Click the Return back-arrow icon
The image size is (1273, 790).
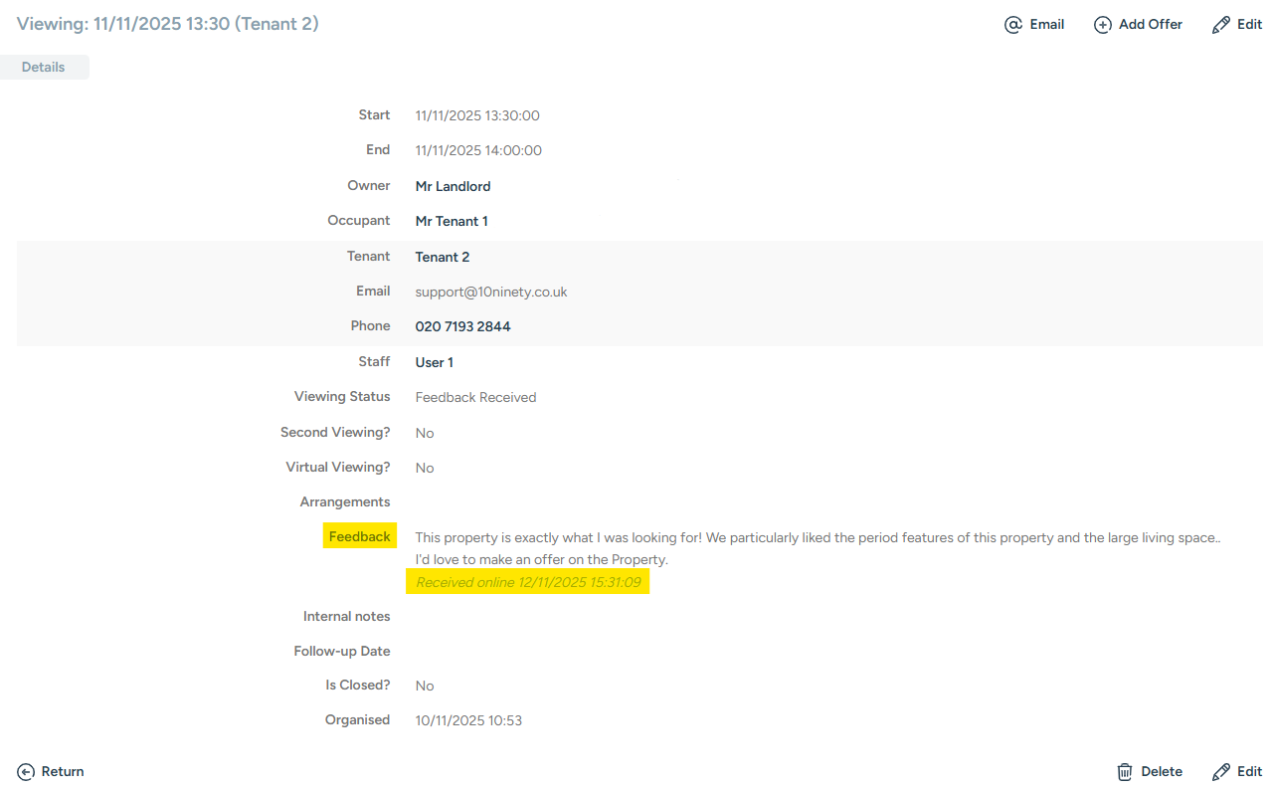(x=26, y=771)
